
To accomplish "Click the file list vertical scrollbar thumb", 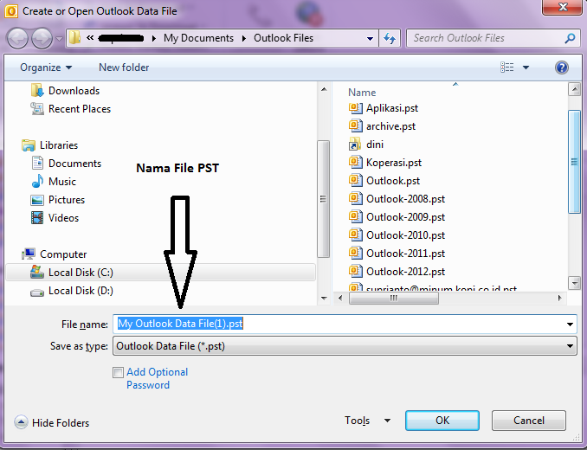I will point(574,162).
